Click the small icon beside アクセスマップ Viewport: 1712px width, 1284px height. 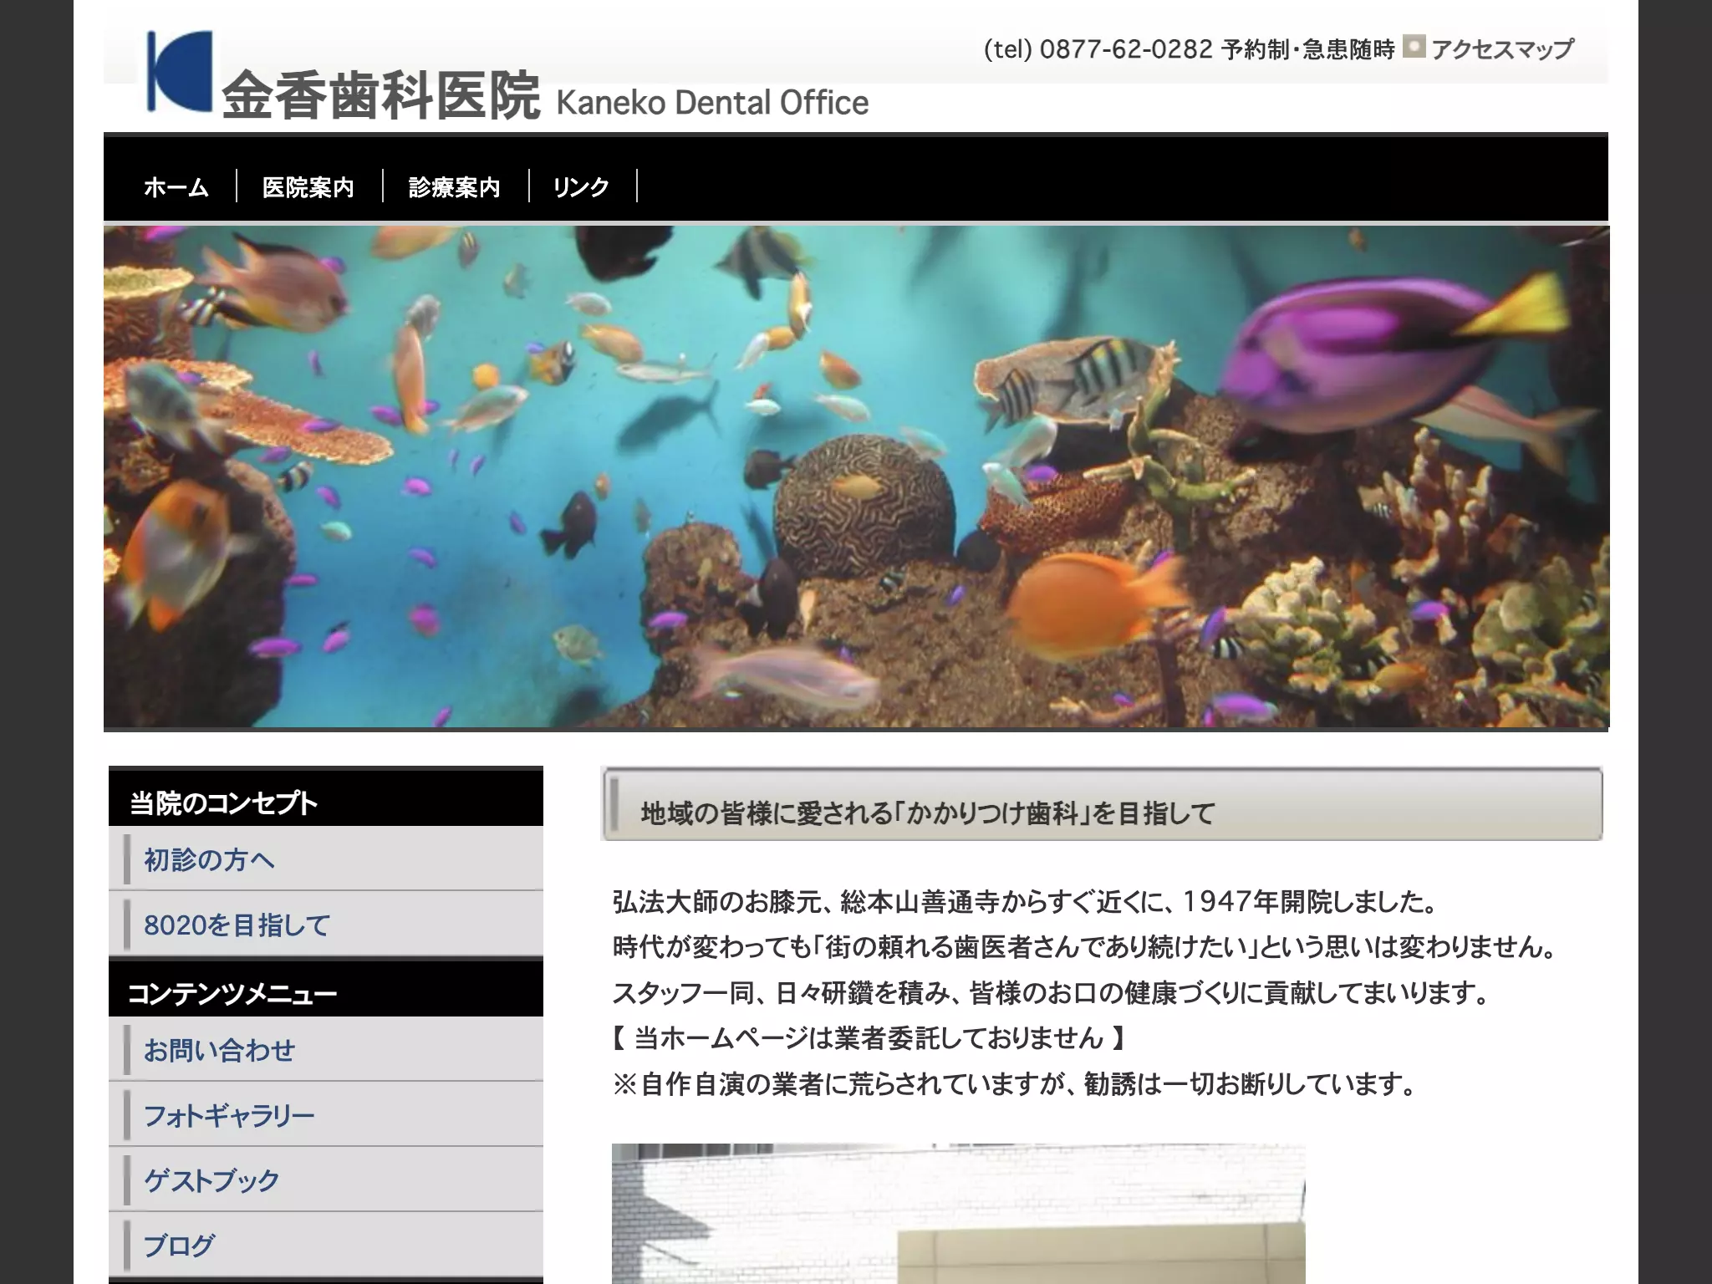(x=1413, y=46)
